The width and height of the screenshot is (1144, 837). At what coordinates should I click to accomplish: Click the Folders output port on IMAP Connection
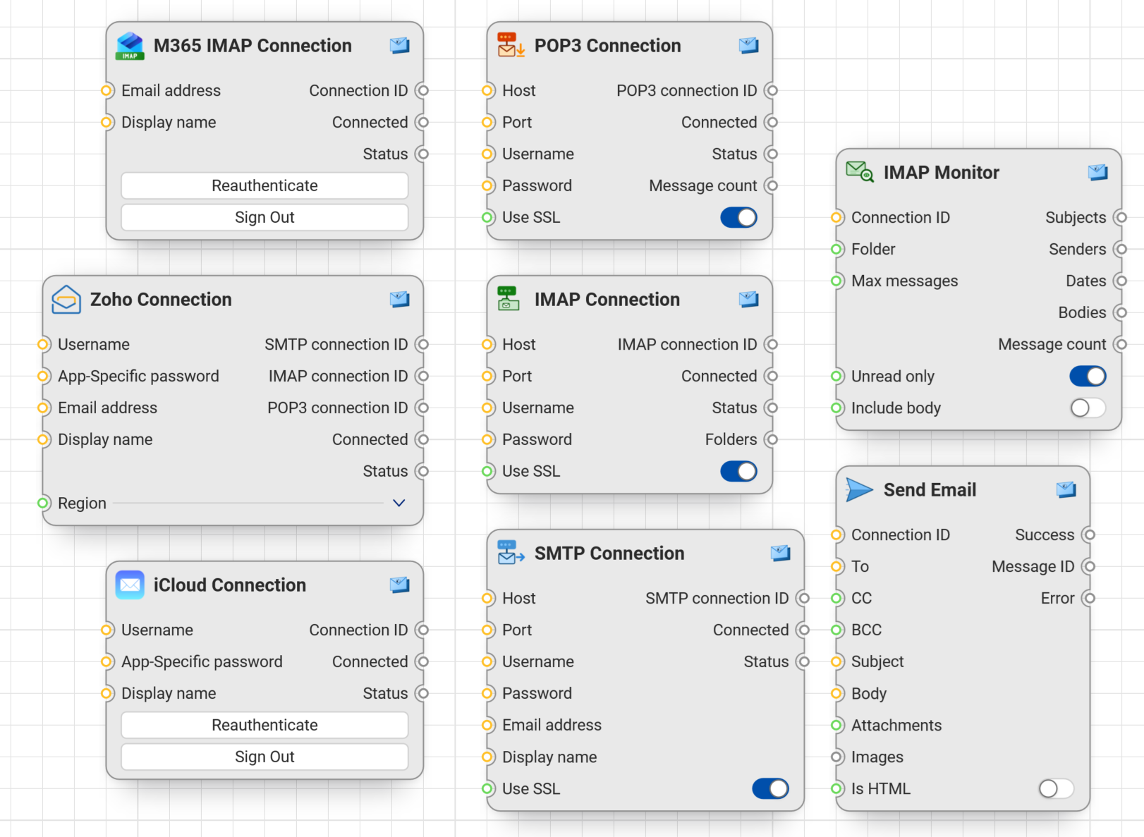click(772, 439)
